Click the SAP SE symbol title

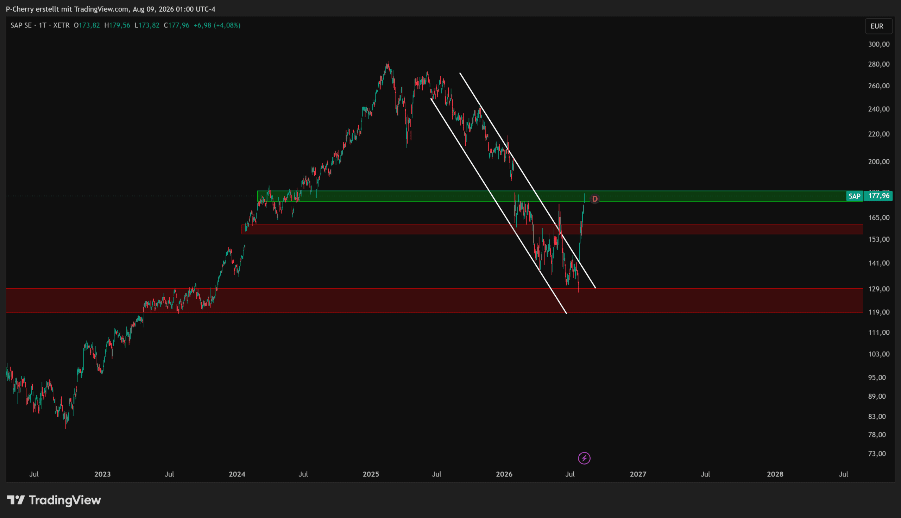(21, 25)
